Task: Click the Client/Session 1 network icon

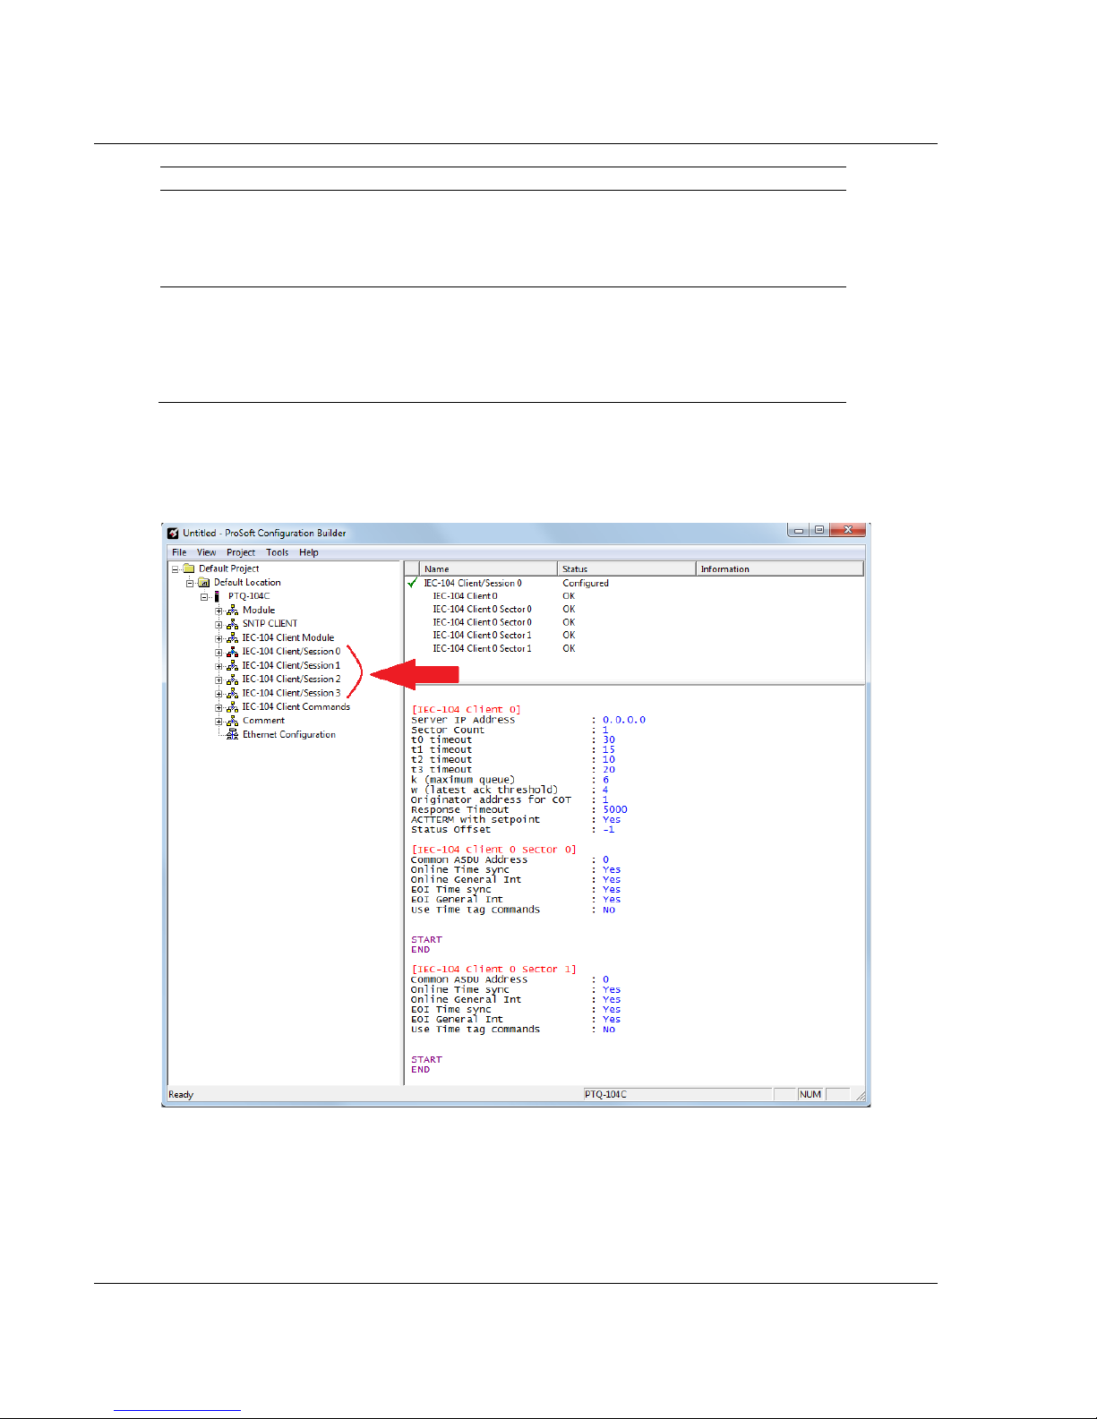Action: 232,665
